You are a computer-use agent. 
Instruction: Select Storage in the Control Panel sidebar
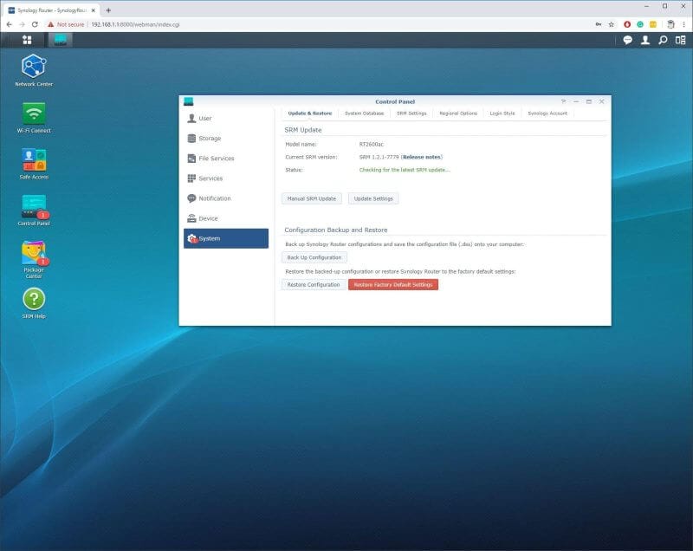click(x=210, y=138)
